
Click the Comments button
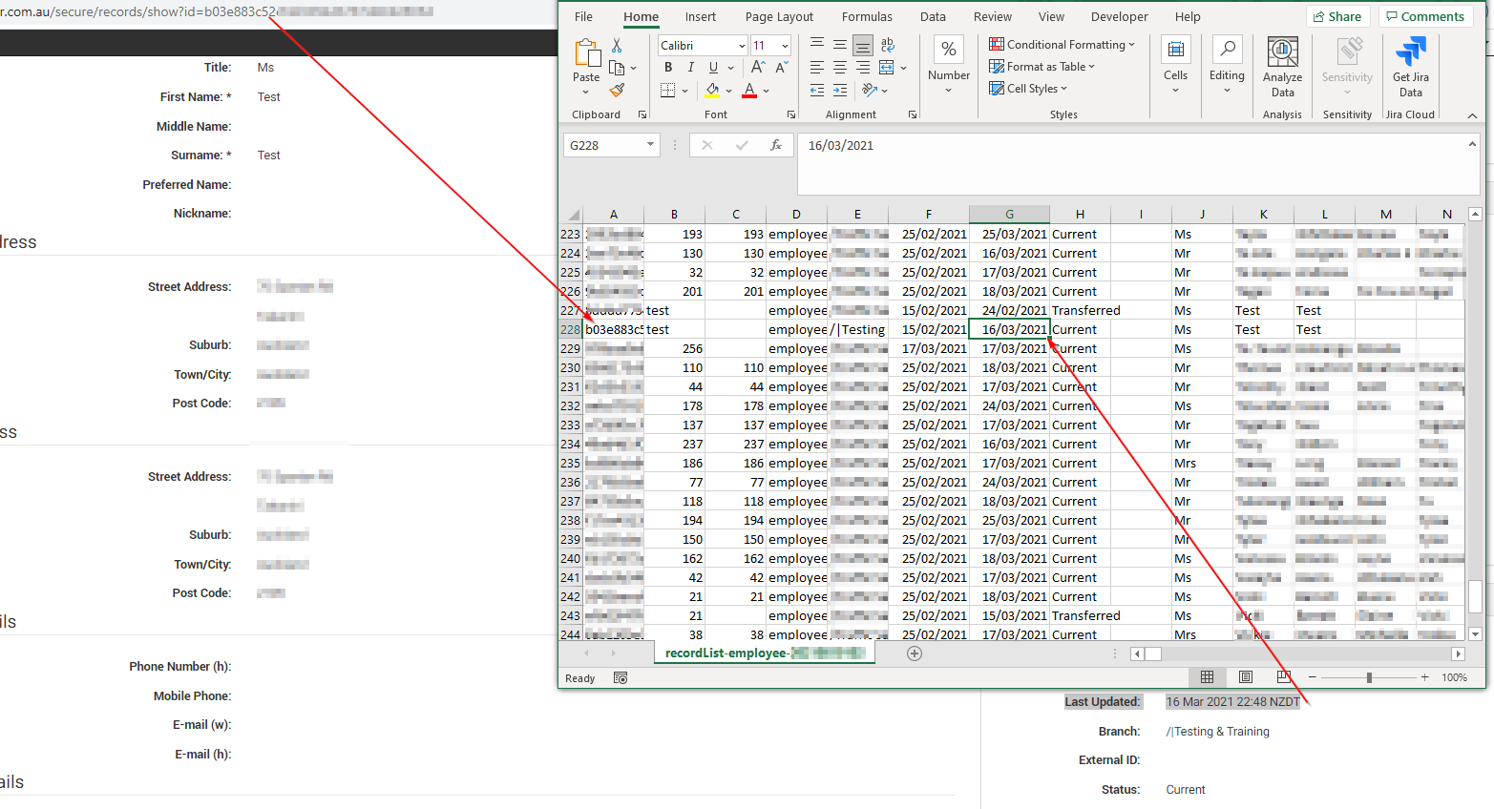(x=1425, y=16)
